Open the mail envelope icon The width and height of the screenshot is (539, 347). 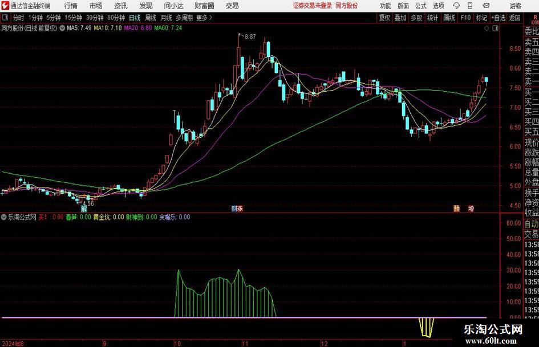486,6
